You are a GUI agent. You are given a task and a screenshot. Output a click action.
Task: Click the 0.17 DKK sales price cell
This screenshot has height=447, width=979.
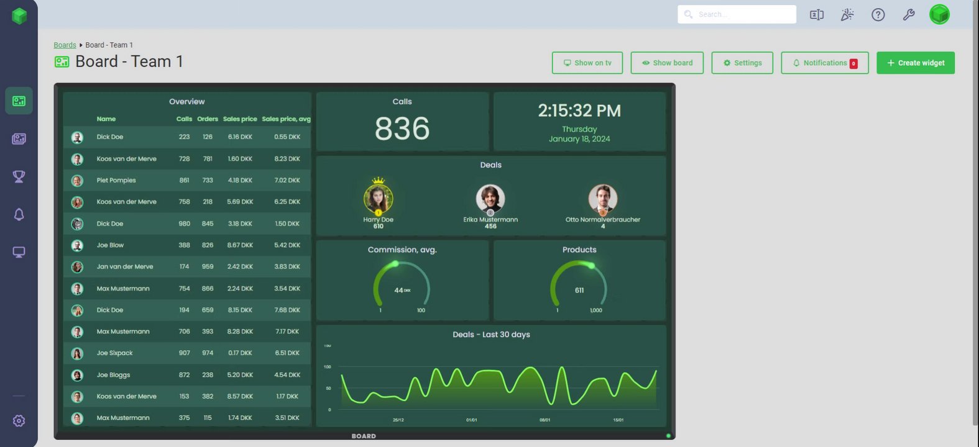pos(240,353)
